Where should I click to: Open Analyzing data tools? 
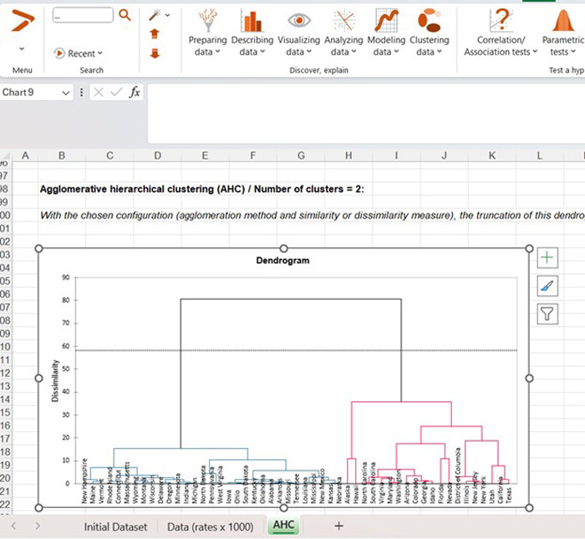(x=343, y=32)
